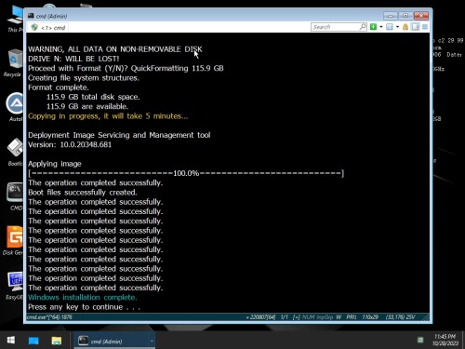Screen dimensions: 465x349
Task: Click the 'Press any key to continue' prompt line
Action: (x=84, y=307)
